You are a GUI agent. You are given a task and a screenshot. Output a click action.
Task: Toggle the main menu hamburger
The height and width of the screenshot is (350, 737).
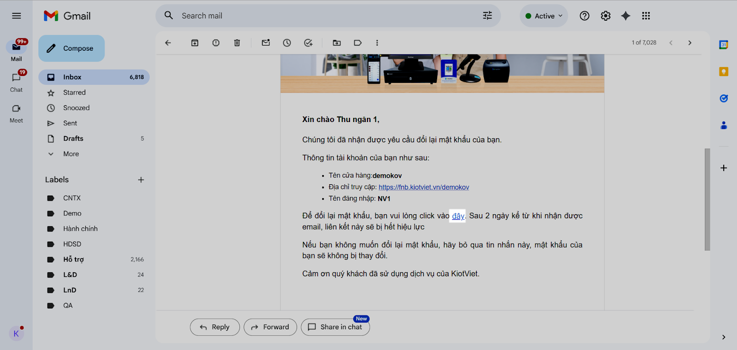coord(17,16)
